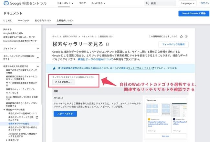Click the star note icon in banner
Image resolution: width=210 pixels, height=142 pixels.
tap(54, 68)
